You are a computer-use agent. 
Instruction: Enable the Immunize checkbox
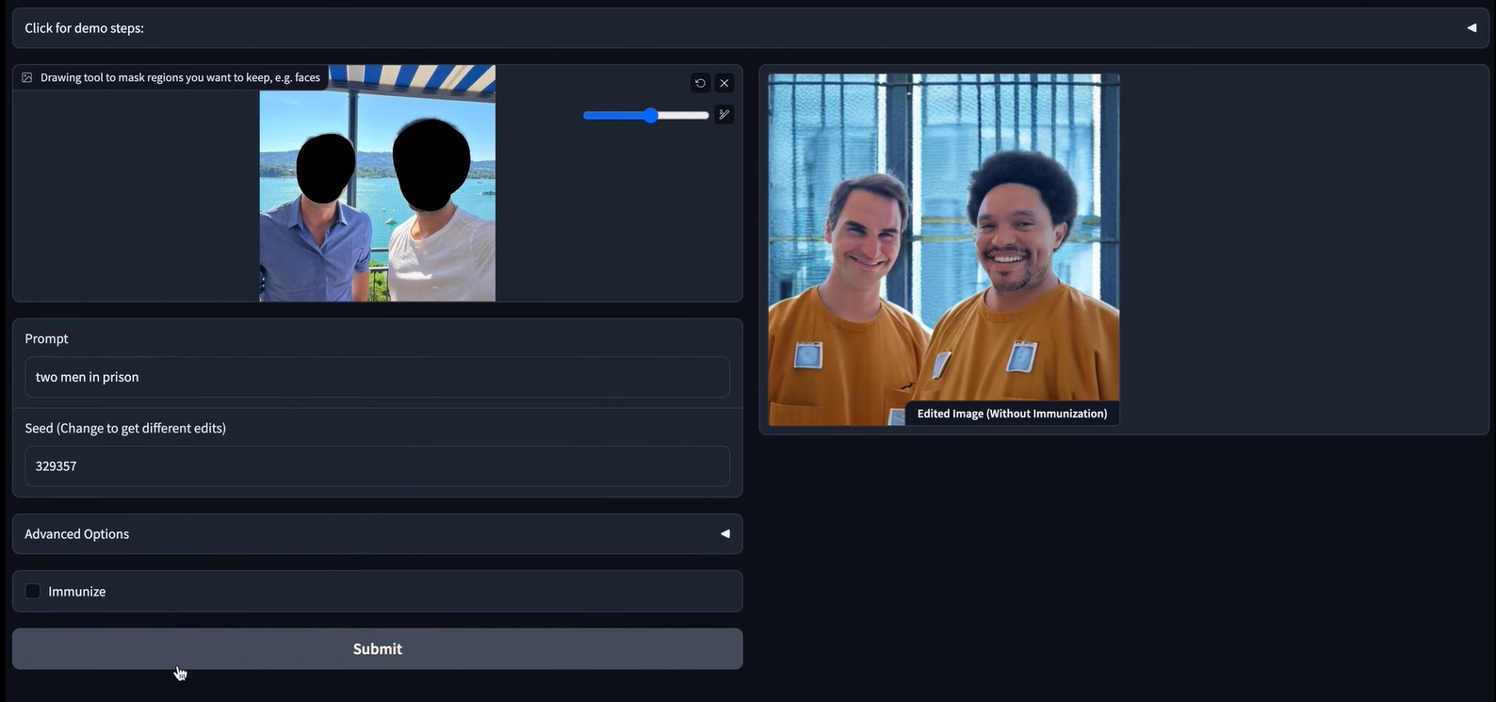coord(33,592)
